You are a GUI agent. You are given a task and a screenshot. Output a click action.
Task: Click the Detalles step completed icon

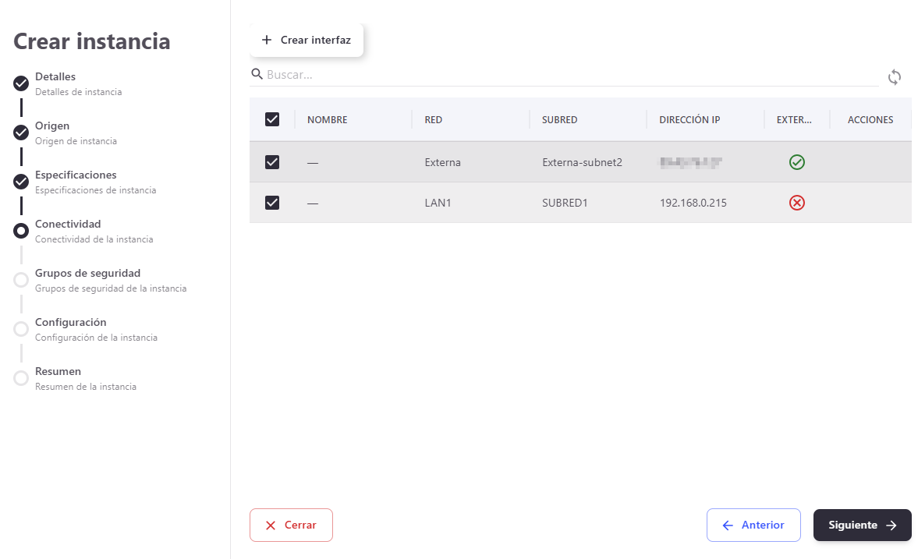[x=21, y=83]
